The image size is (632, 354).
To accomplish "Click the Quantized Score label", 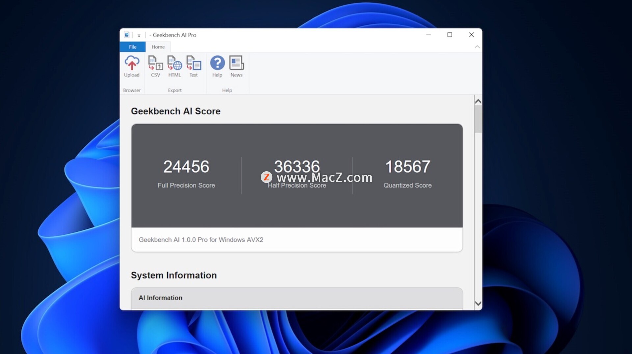I will (x=408, y=185).
